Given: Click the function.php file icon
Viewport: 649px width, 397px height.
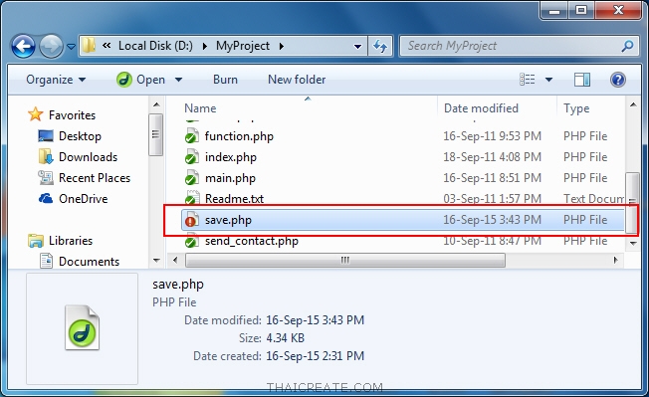Looking at the screenshot, I should tap(192, 136).
